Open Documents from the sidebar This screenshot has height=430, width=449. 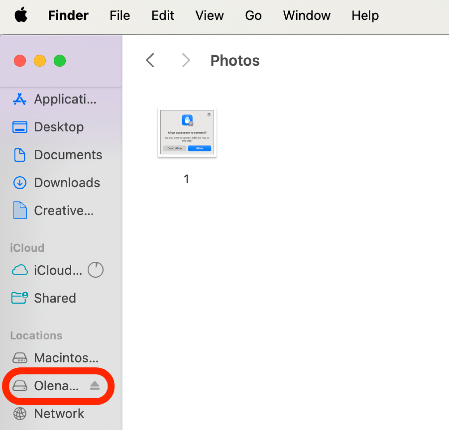coord(68,155)
